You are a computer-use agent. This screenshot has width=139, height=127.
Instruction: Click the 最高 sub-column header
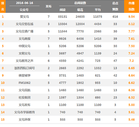coord(80,10)
